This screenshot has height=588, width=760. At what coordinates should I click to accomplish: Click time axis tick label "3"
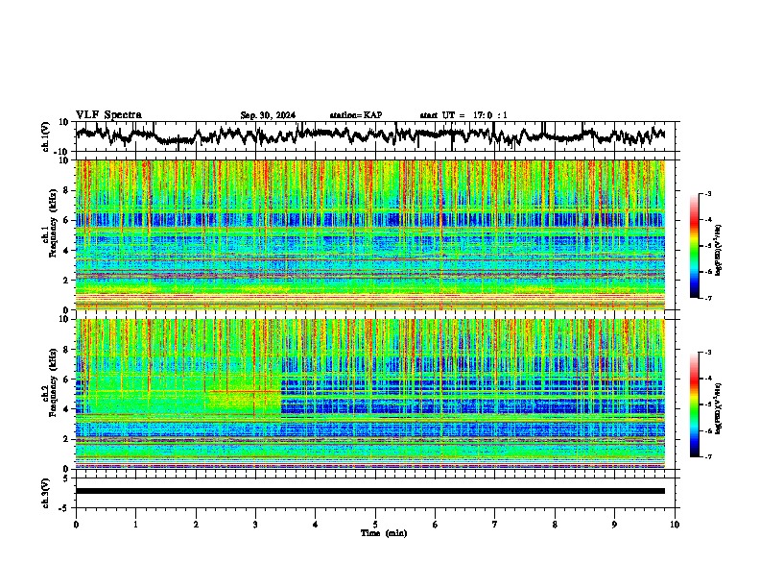tap(255, 525)
